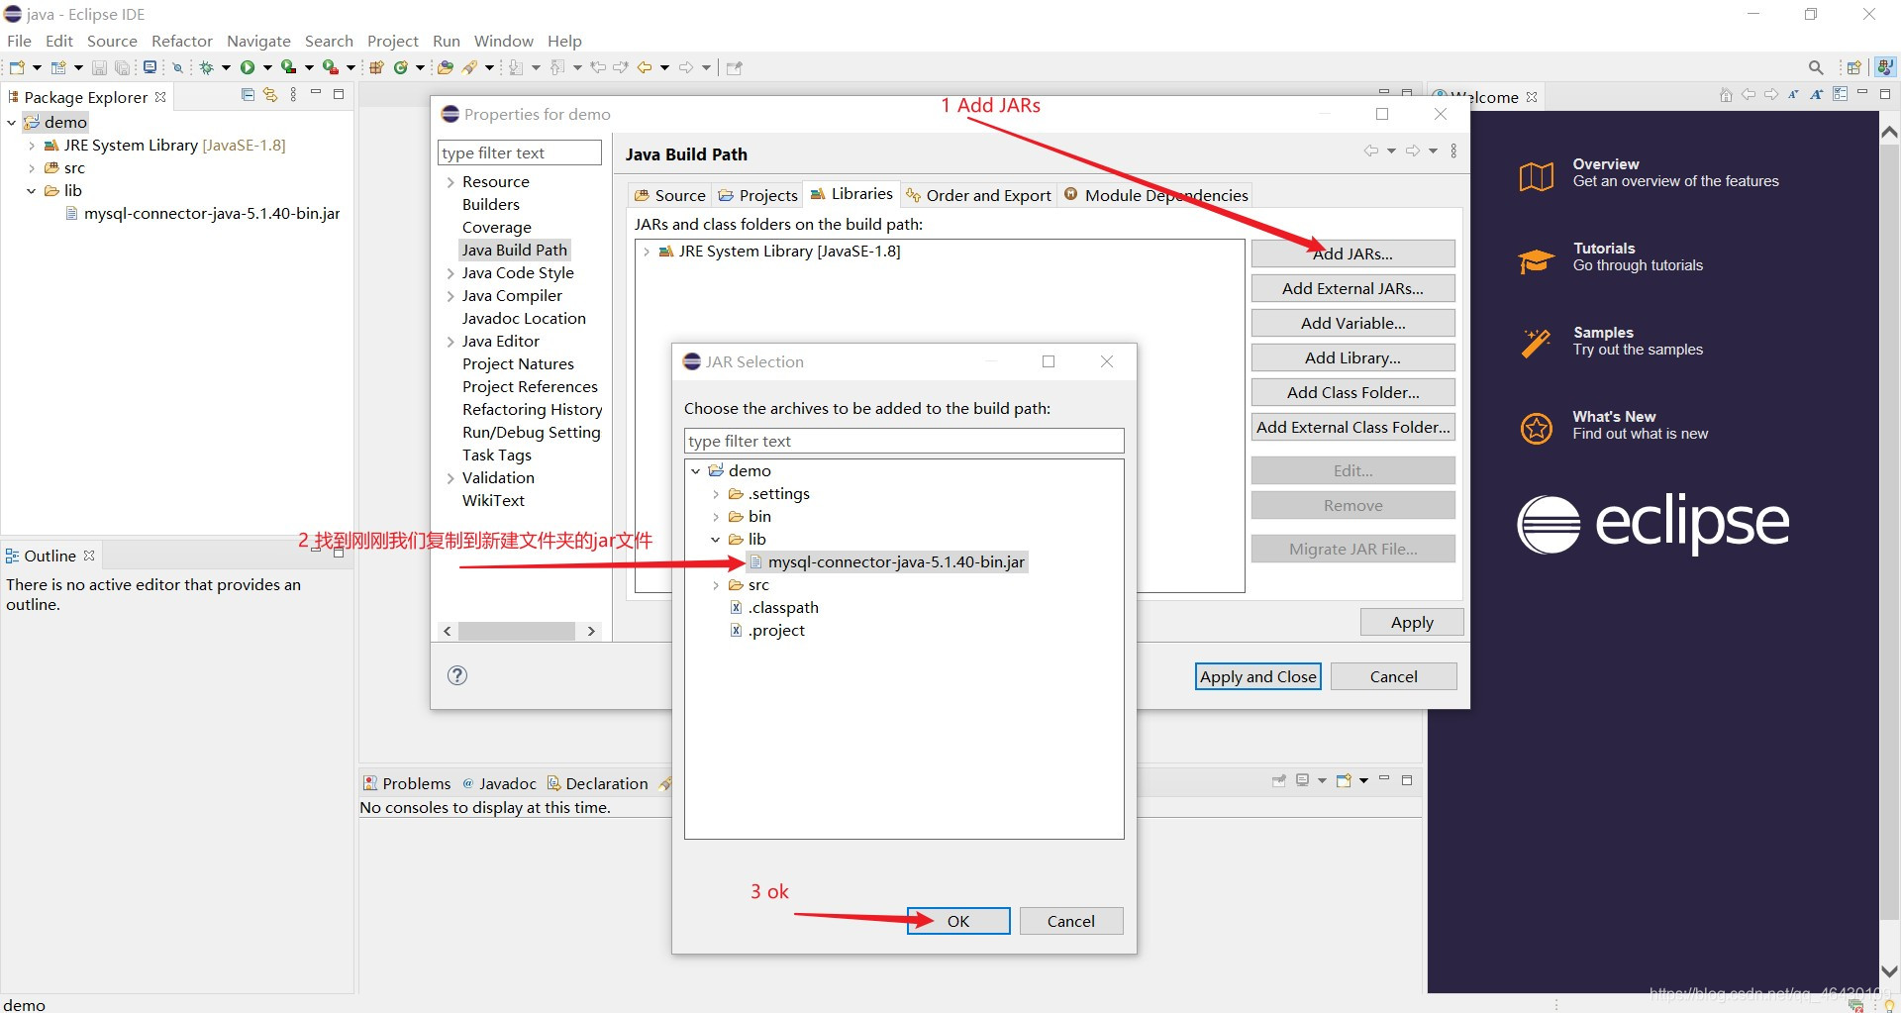
Task: Close the Package Explorer tab
Action: point(160,97)
